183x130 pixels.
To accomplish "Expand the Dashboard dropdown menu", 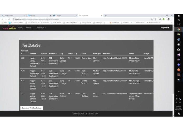I will (41, 28).
